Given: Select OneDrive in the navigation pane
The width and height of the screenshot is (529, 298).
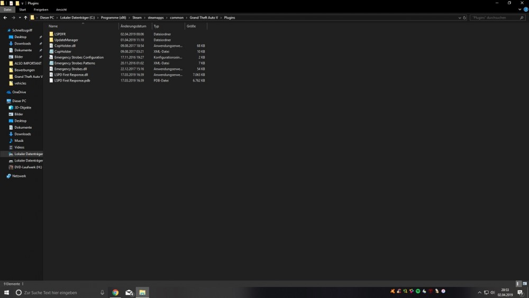Looking at the screenshot, I should click(19, 92).
